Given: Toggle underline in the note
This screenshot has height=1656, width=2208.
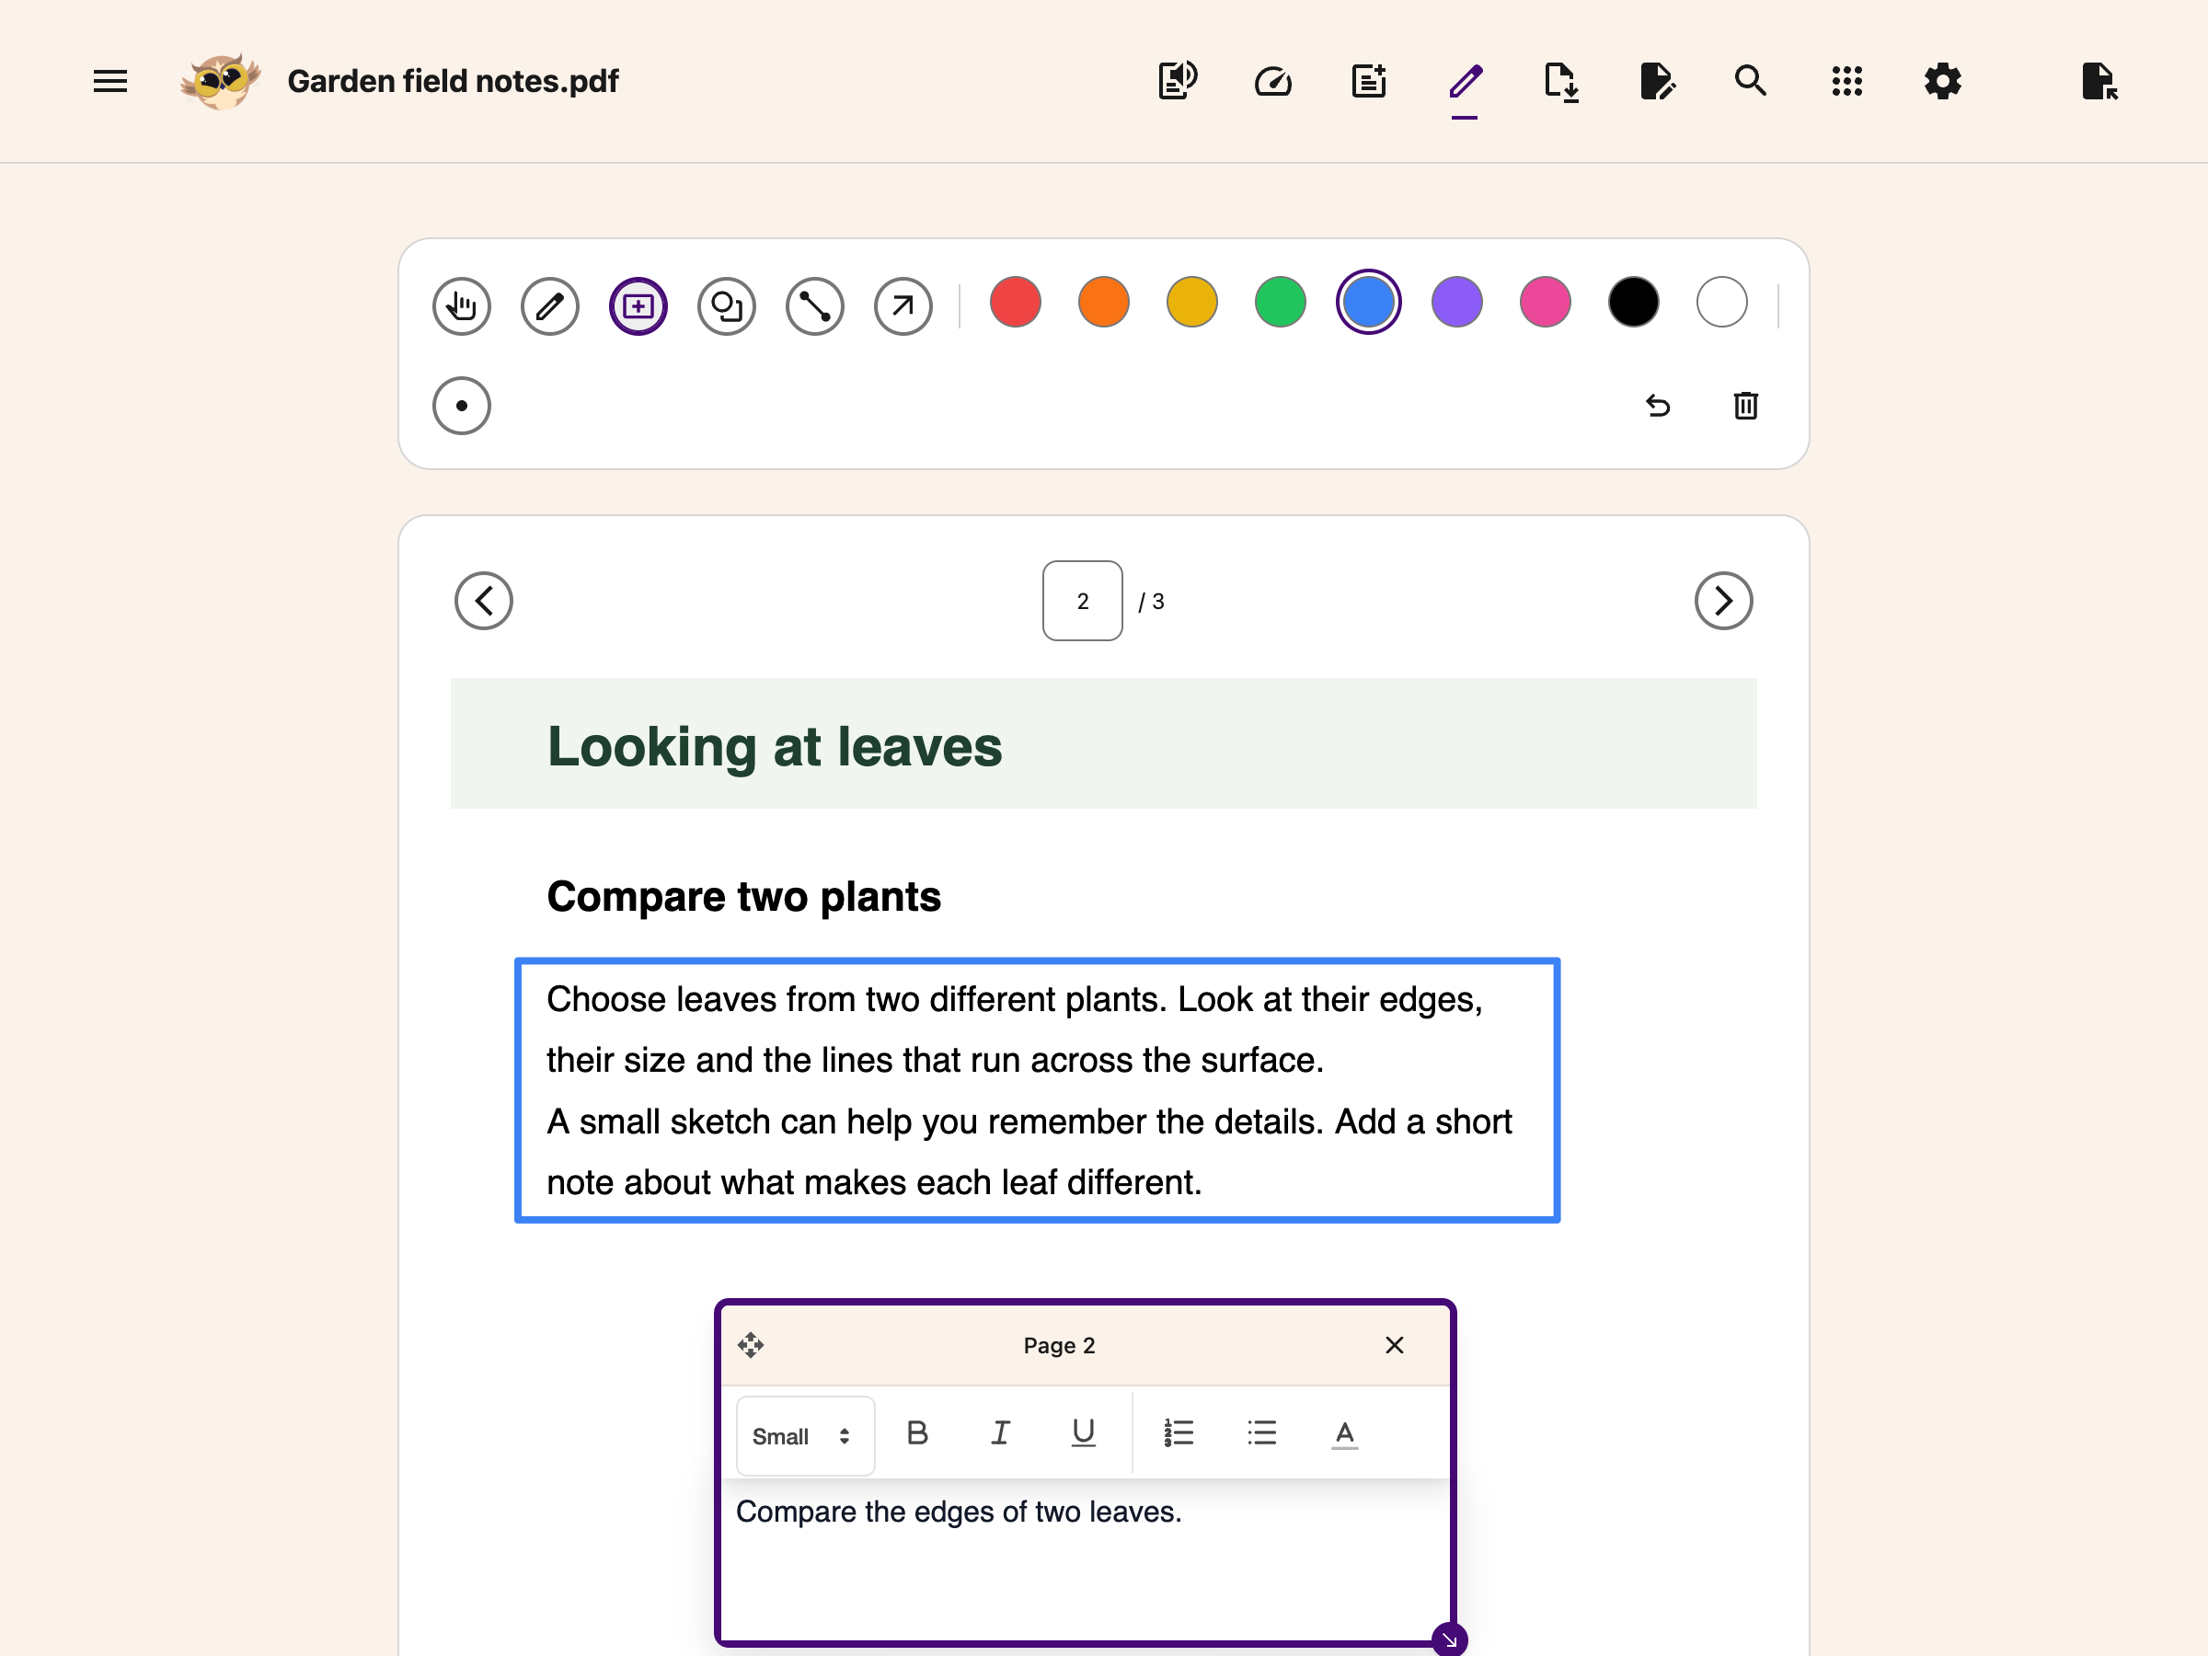Looking at the screenshot, I should [x=1083, y=1433].
